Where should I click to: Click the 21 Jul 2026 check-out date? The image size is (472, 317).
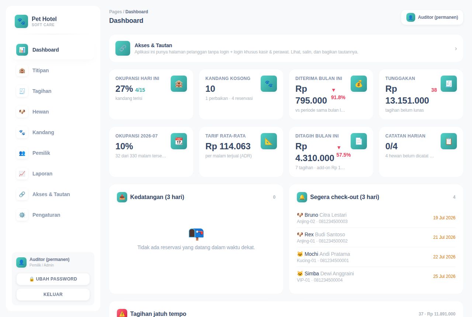[444, 237]
